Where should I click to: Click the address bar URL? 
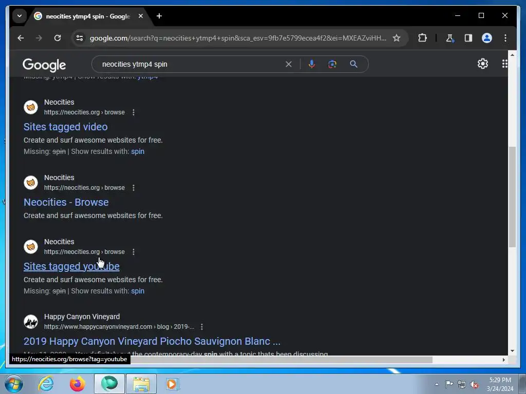238,38
